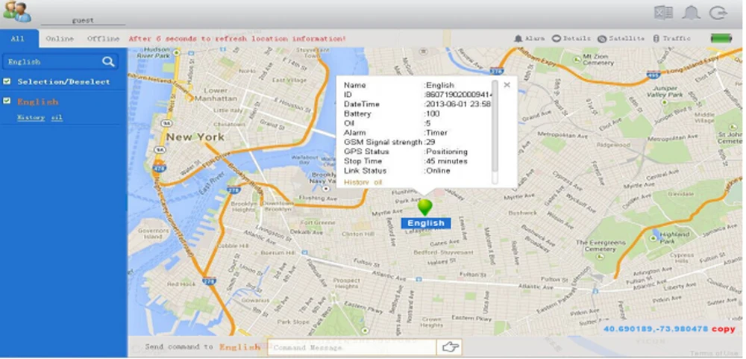Click the refresh countdown message
Screen dimensions: 746x359
[237, 39]
